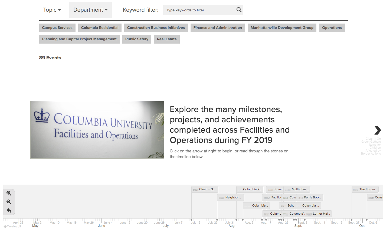383x229 pixels.
Task: Zoom out of the timeline
Action: point(9,202)
